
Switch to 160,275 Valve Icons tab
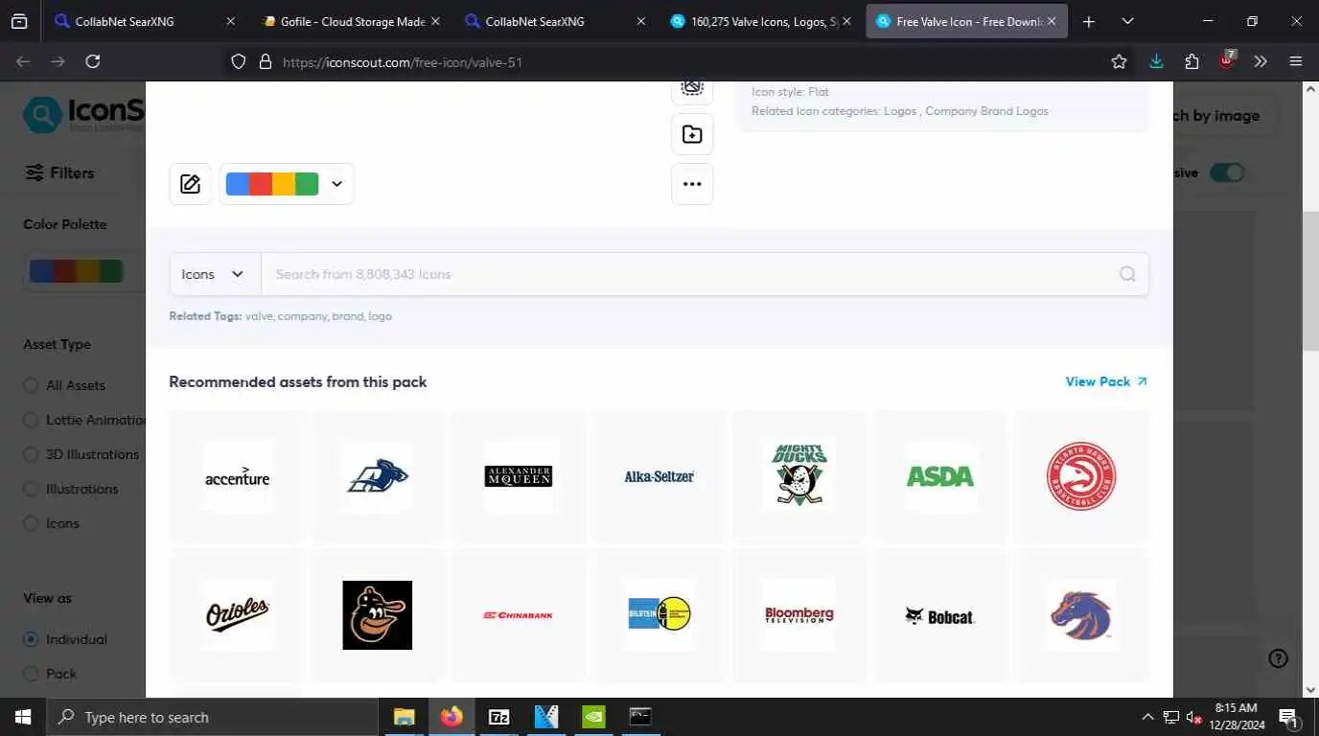(760, 21)
